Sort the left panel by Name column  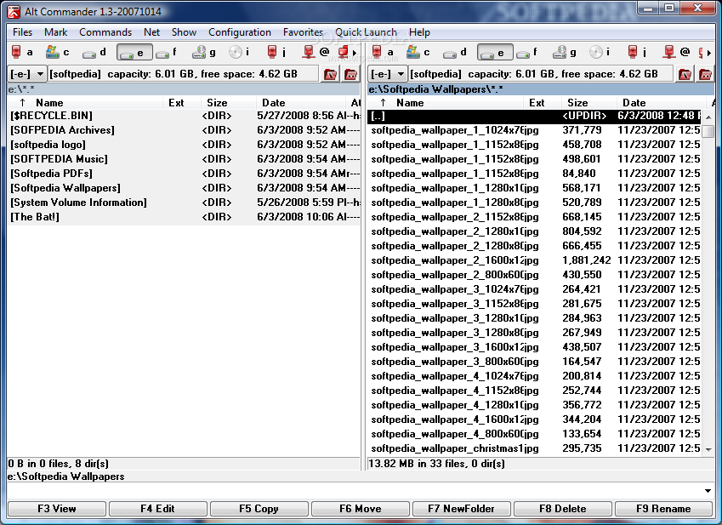point(85,103)
